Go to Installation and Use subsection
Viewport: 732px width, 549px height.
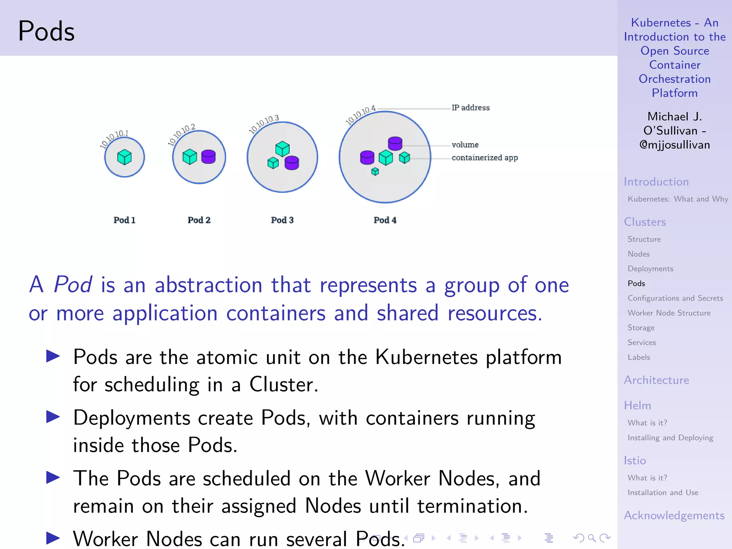663,493
